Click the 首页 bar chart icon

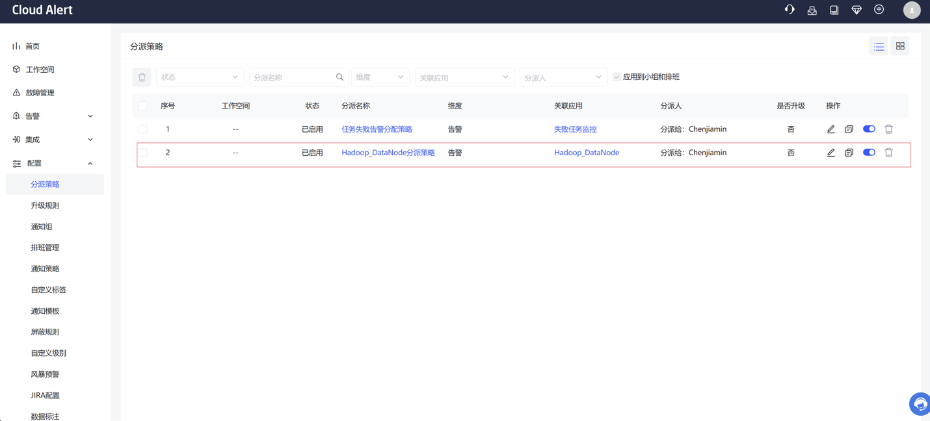coord(16,46)
